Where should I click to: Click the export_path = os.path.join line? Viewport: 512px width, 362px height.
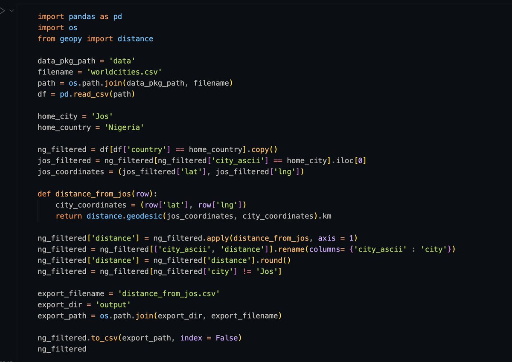160,316
